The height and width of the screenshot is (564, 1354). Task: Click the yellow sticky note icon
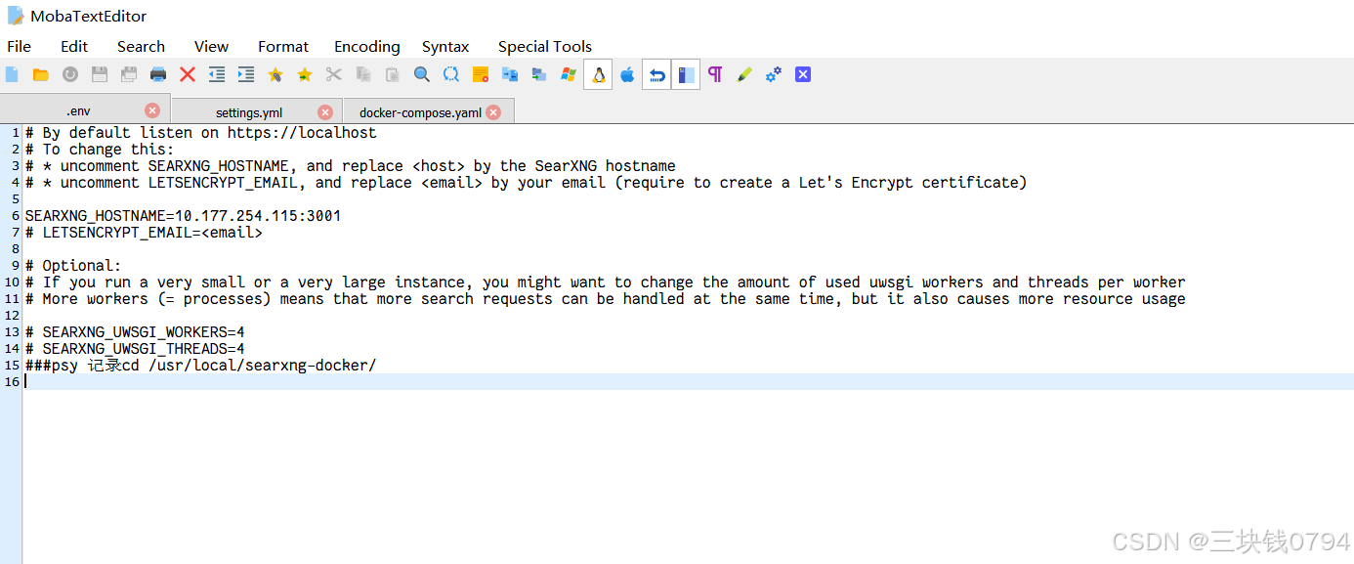pyautogui.click(x=481, y=74)
